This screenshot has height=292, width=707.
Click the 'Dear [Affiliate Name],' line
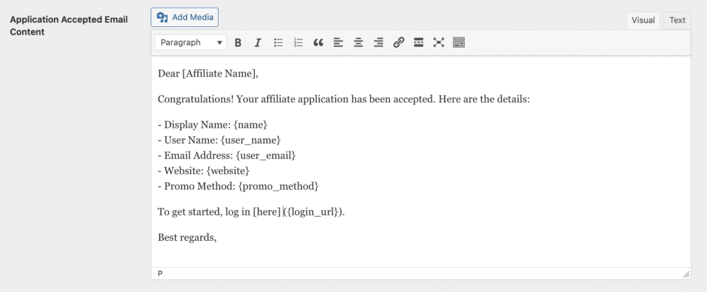point(208,73)
